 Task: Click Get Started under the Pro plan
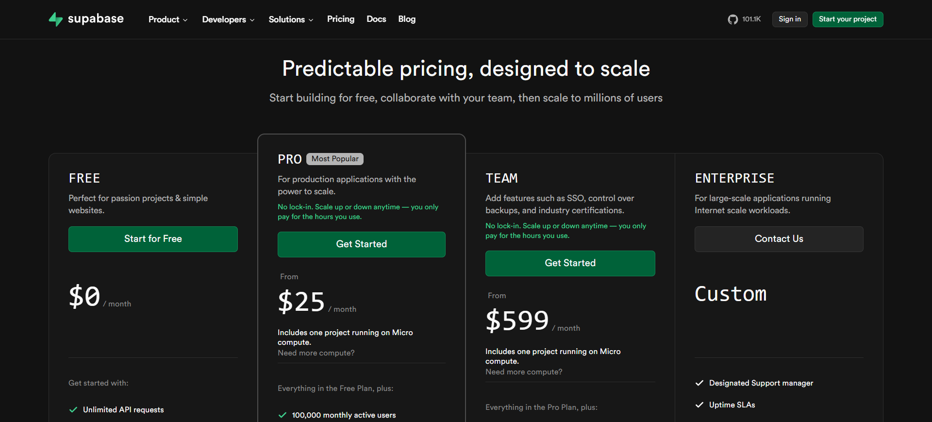coord(362,244)
